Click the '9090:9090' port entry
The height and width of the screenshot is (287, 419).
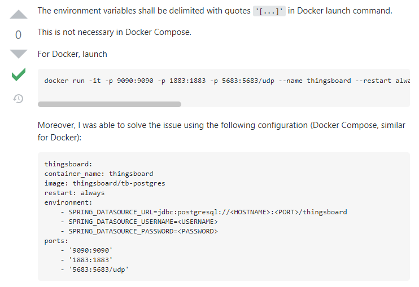pyautogui.click(x=89, y=250)
